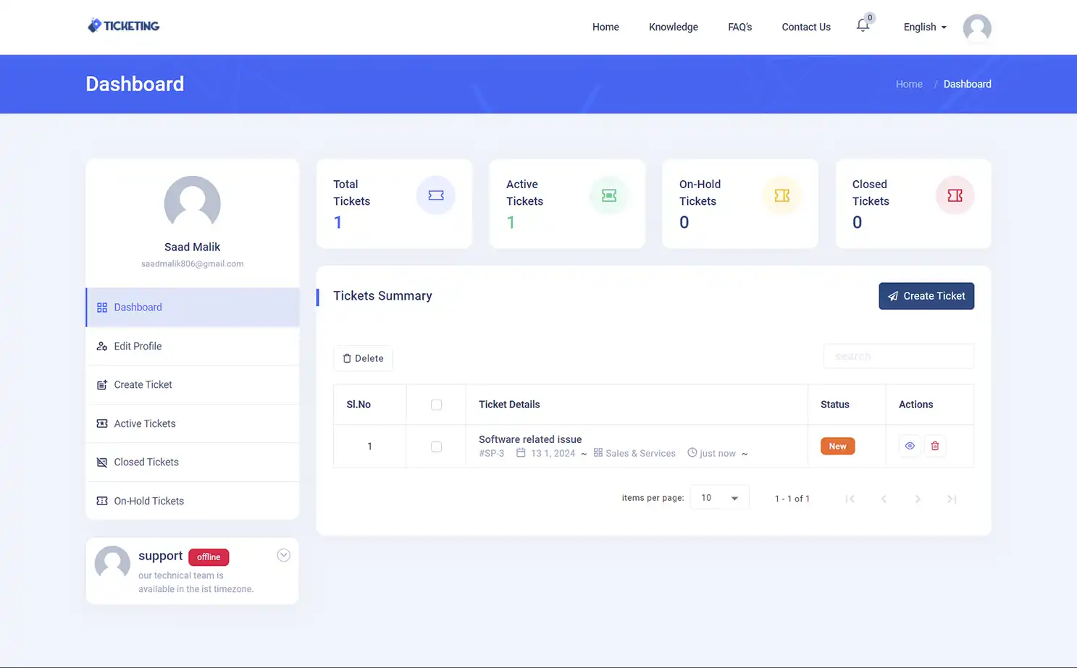This screenshot has height=668, width=1077.
Task: Go to Contact Us page
Action: pos(805,27)
